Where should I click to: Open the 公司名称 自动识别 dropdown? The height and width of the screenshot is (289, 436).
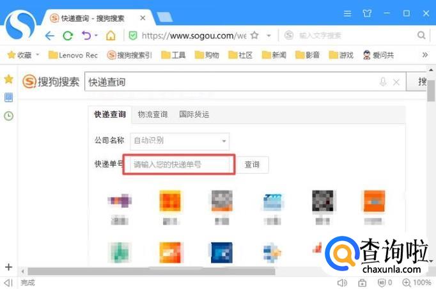tap(180, 141)
